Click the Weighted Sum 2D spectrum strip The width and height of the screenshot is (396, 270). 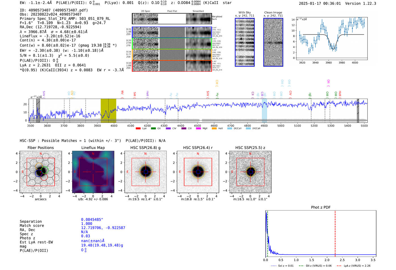coord(172,19)
